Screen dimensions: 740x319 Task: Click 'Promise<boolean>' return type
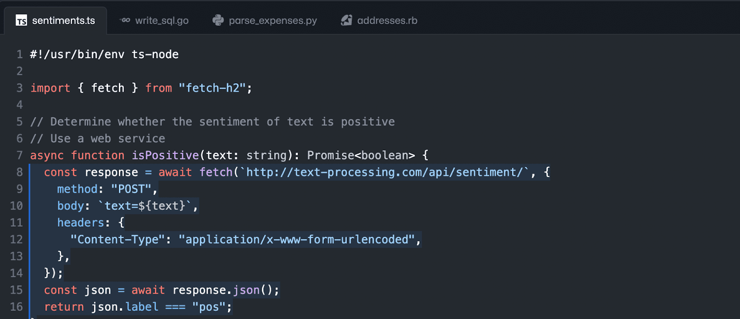361,155
